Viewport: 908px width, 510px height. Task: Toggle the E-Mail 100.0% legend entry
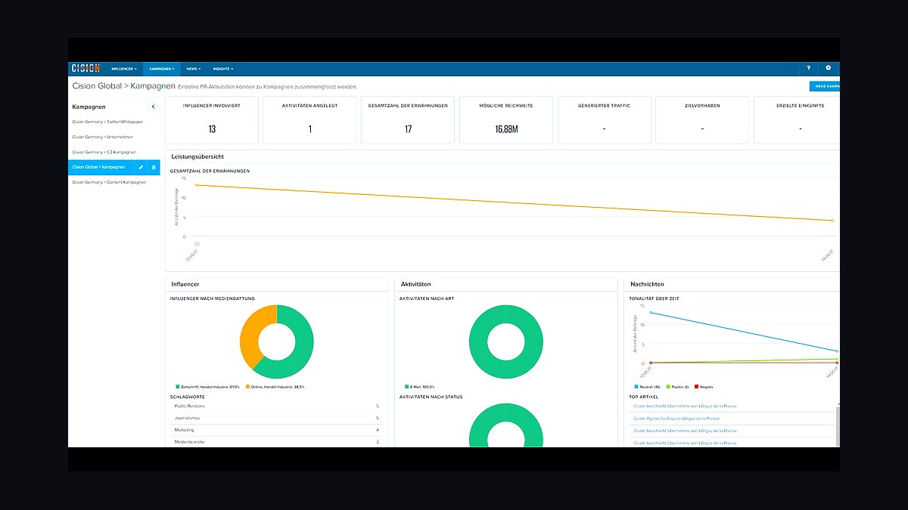418,387
